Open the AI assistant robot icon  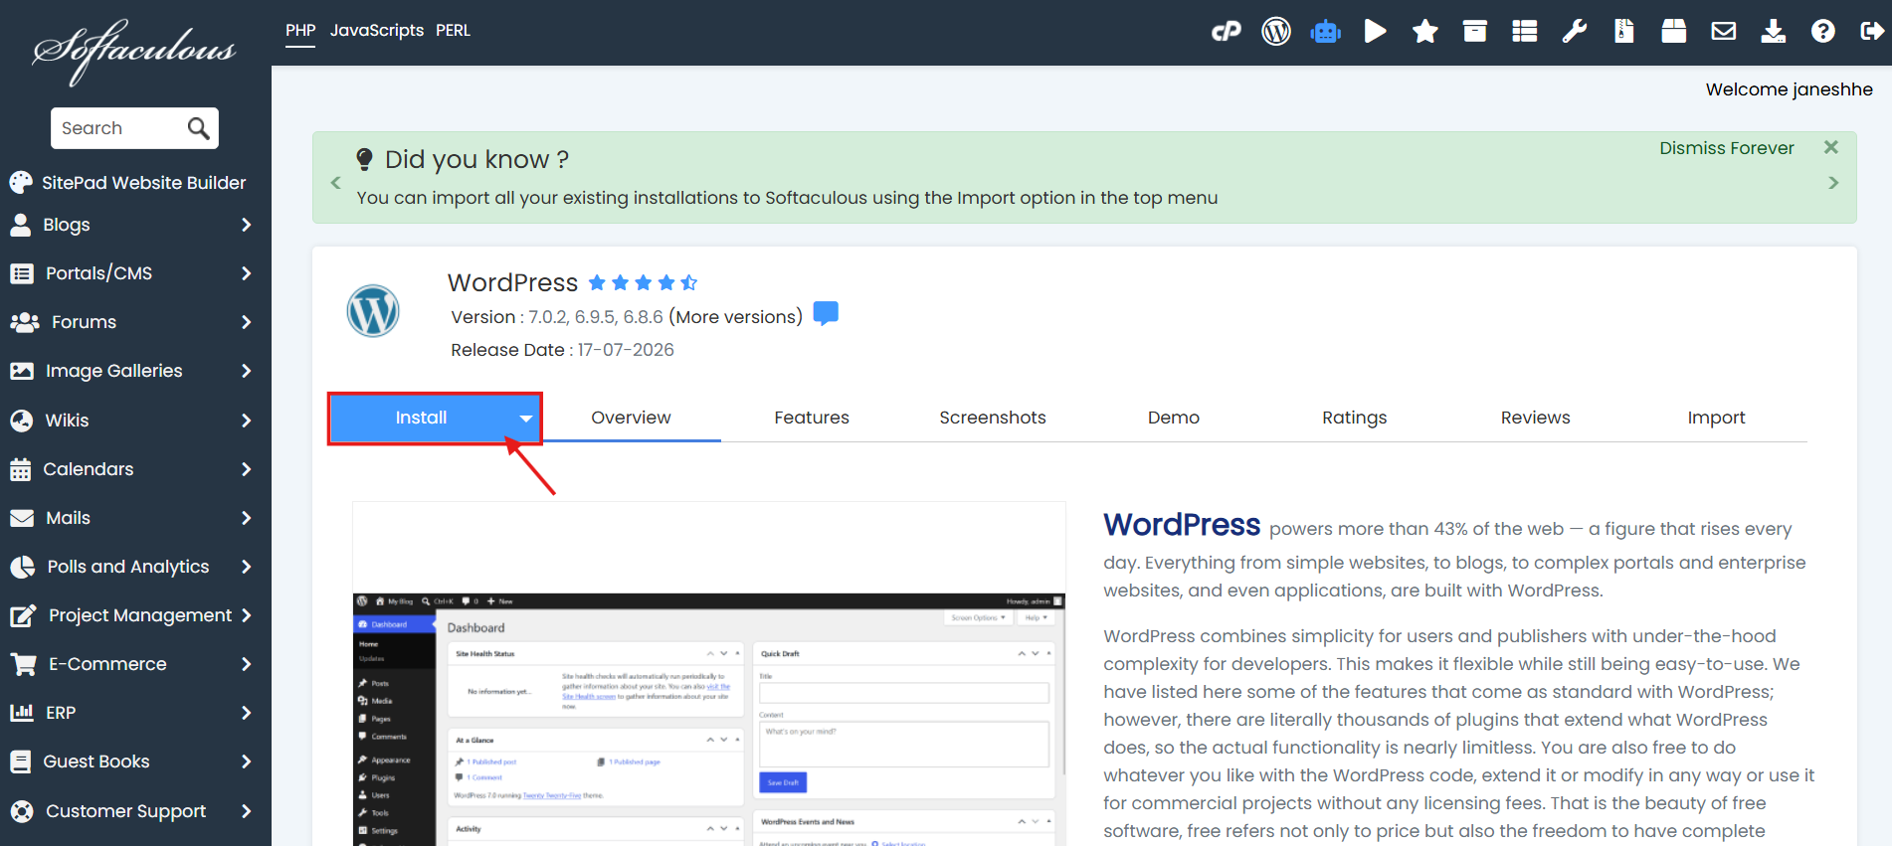tap(1326, 32)
